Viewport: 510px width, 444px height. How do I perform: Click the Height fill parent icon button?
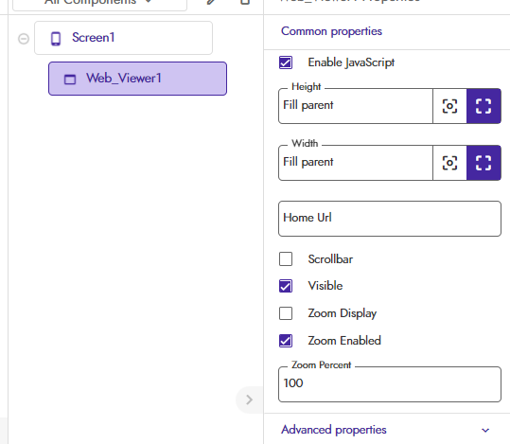click(x=484, y=106)
